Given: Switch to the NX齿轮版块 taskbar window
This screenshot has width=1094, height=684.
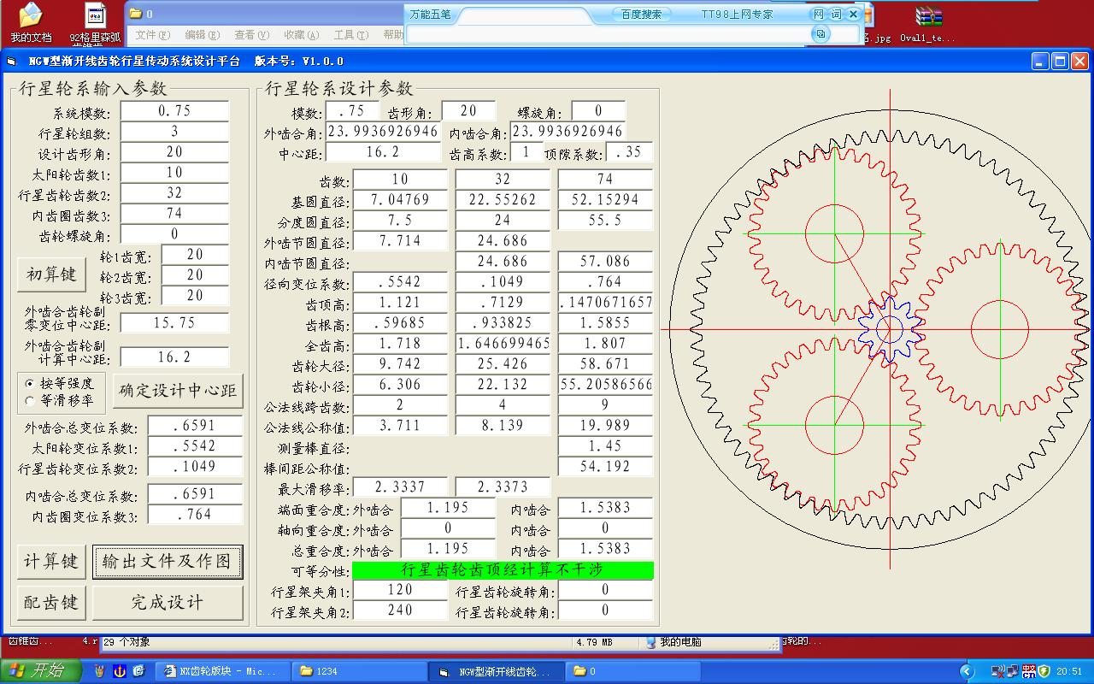Looking at the screenshot, I should [222, 671].
